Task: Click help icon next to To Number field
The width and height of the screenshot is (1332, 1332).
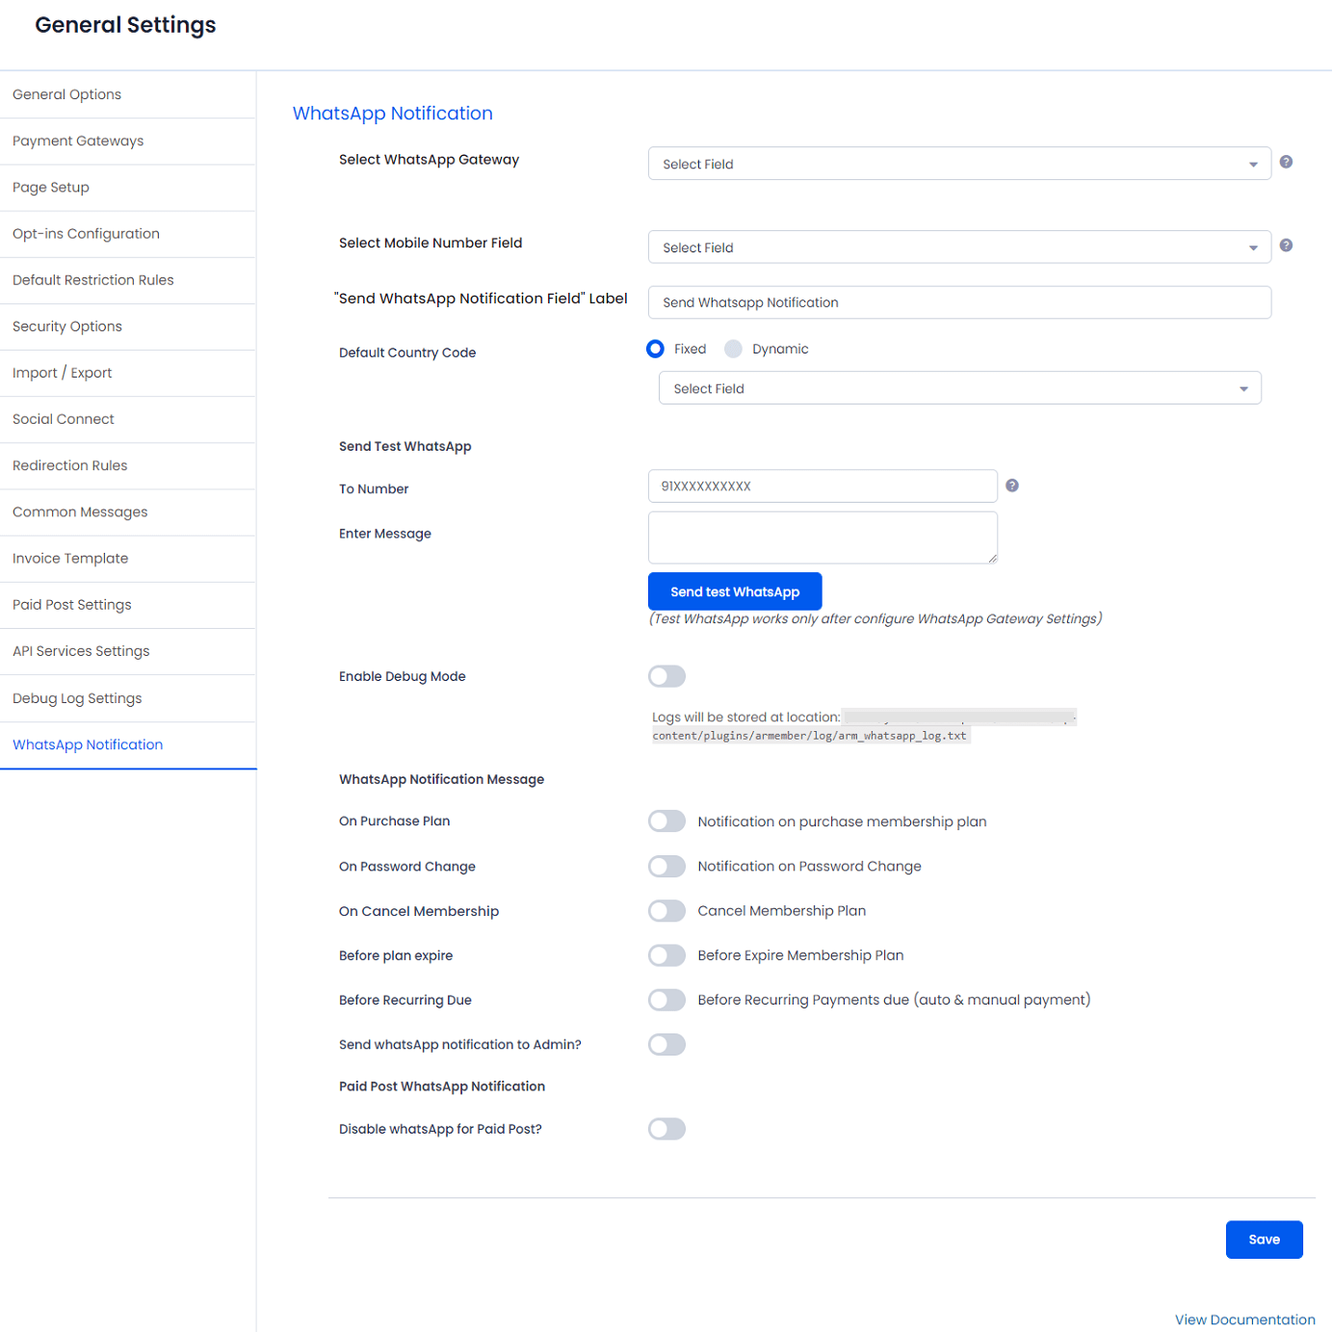Action: tap(1012, 485)
